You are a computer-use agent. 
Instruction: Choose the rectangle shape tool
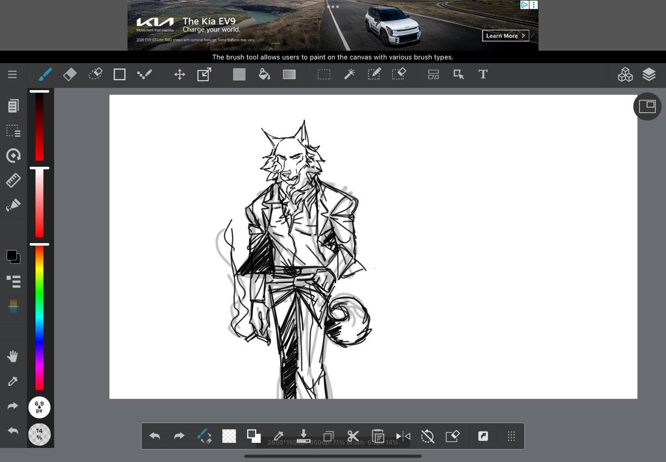119,74
